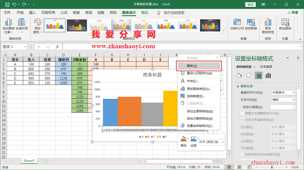The width and height of the screenshot is (304, 170).
Task: Open 添加图表元素 button
Action: (x=8, y=26)
